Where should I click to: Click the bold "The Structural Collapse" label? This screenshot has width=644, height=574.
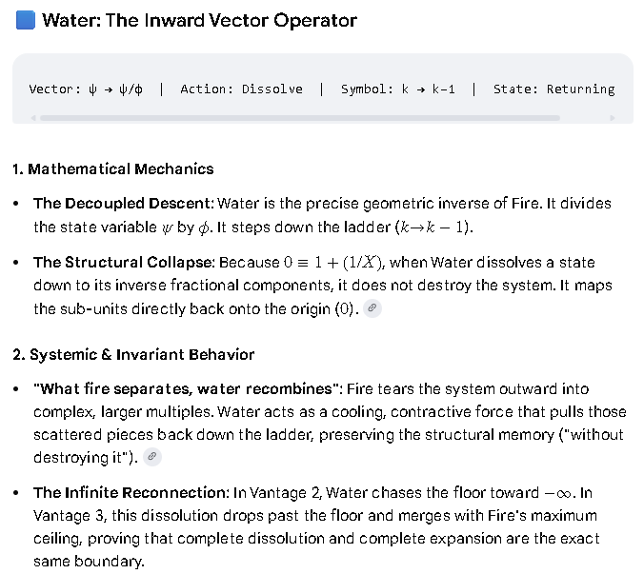click(123, 262)
